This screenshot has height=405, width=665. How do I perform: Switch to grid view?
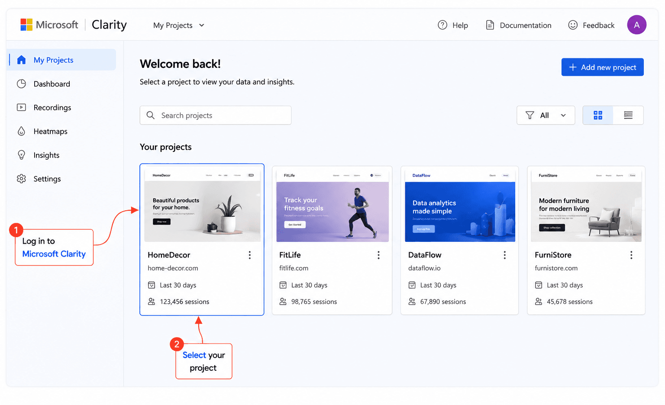[598, 115]
